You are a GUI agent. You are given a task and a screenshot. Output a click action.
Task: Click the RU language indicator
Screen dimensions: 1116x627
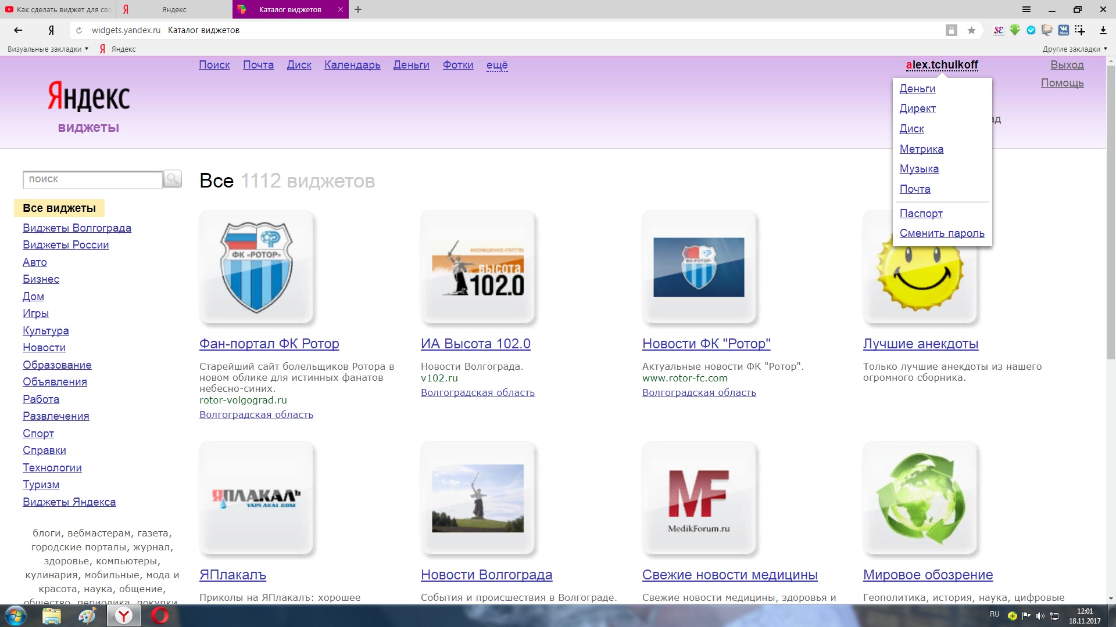pos(995,614)
